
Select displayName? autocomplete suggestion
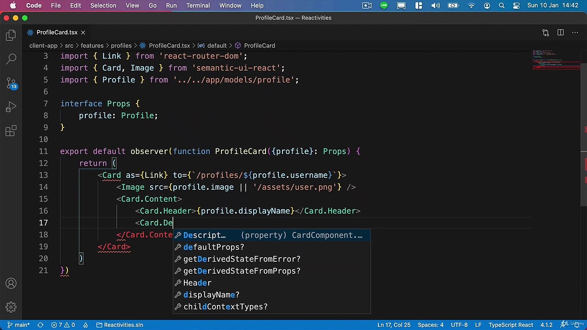(271, 295)
